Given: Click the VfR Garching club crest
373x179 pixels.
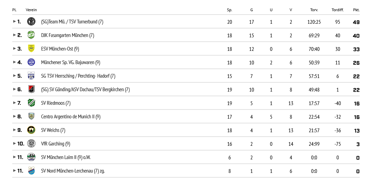Looking at the screenshot, I should 31,143.
